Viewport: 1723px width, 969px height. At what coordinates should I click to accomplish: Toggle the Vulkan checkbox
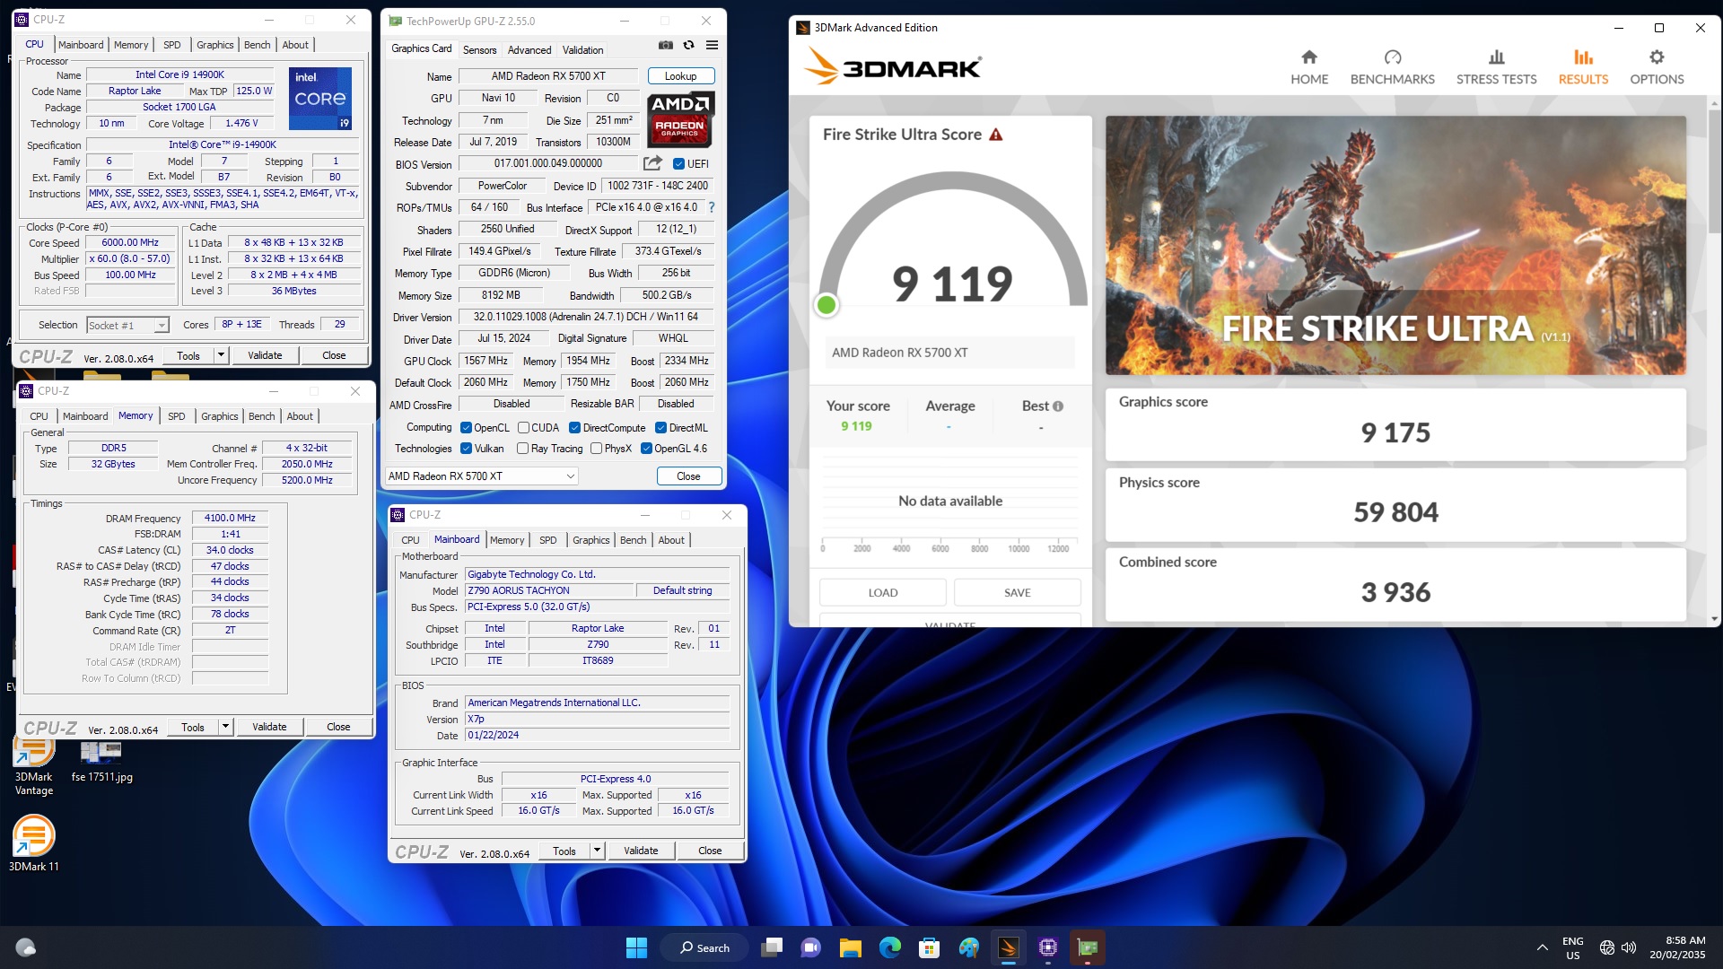466,449
